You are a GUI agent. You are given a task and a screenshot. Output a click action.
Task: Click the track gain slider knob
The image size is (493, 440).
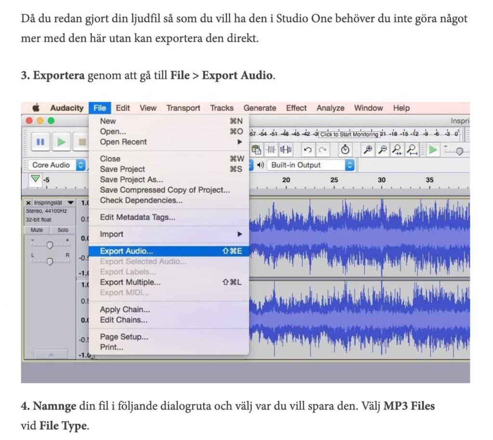pos(50,245)
